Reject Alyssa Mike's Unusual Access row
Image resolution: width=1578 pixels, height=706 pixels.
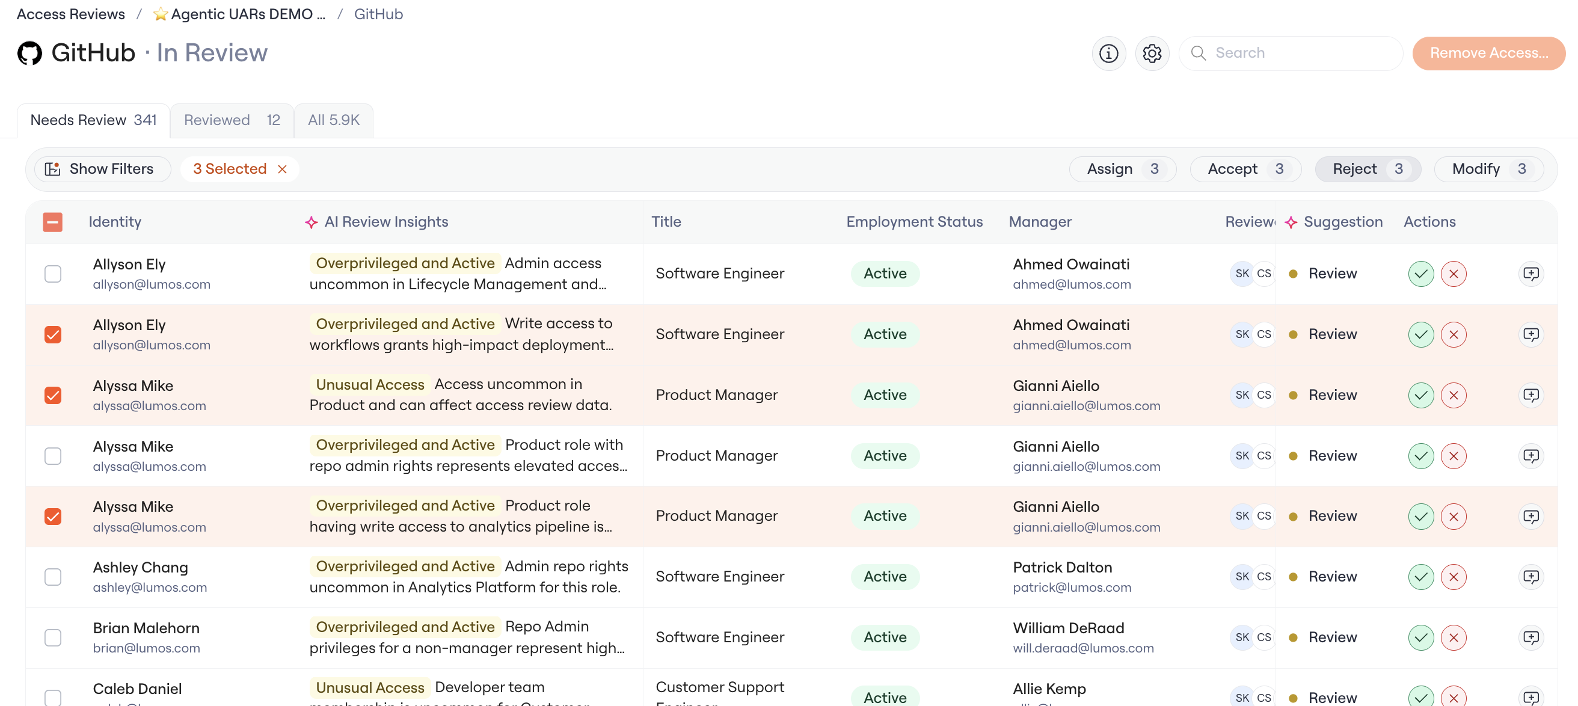1453,395
